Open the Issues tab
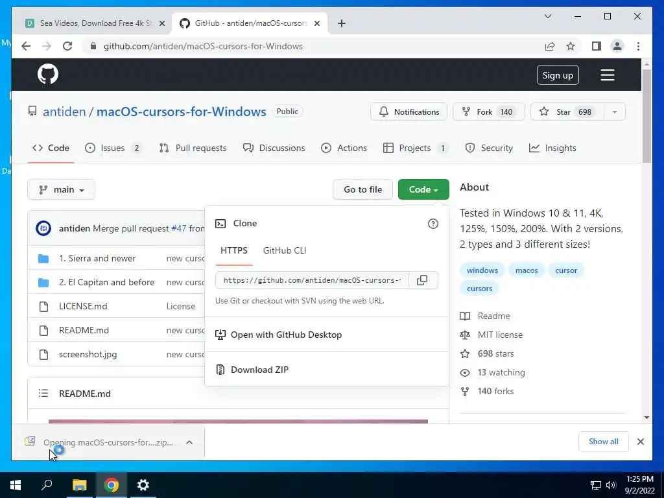 point(113,148)
